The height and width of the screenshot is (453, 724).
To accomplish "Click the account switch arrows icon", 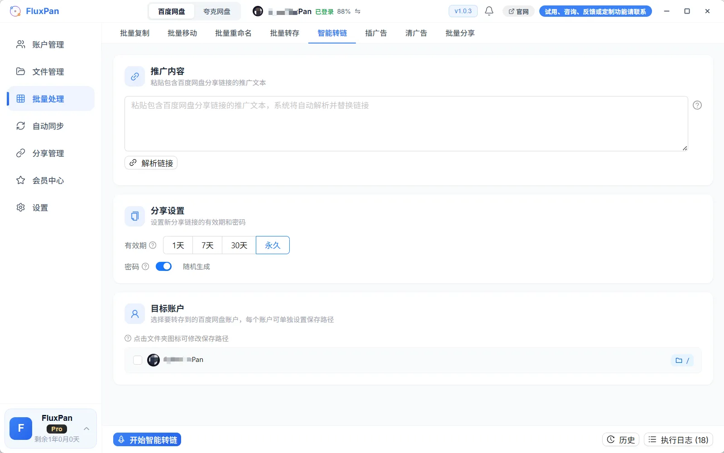I will pos(358,11).
